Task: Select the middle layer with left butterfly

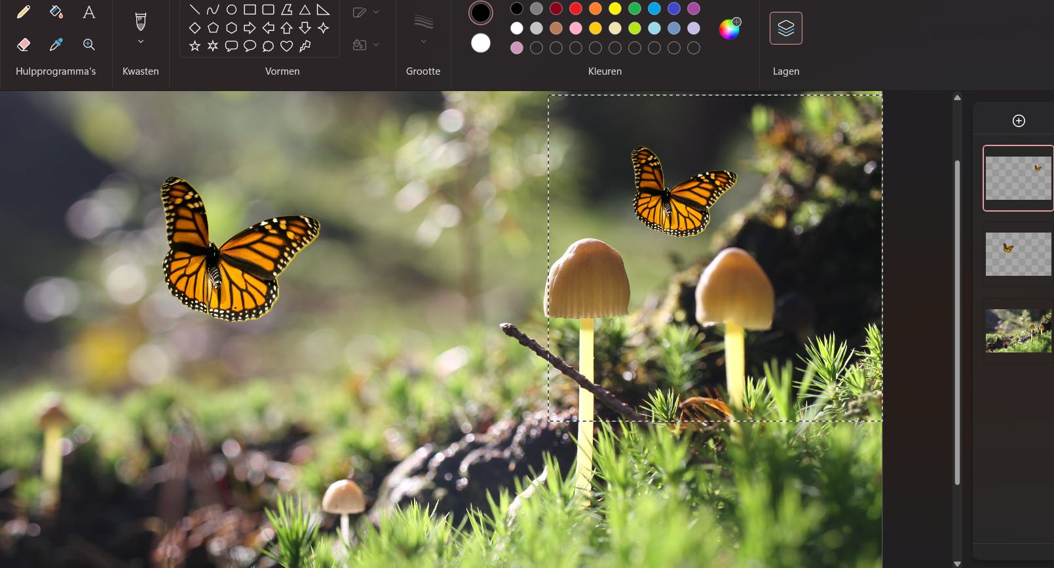Action: point(1018,254)
